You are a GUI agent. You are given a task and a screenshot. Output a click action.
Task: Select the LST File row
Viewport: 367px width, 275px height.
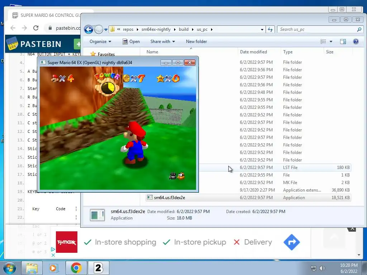275,168
